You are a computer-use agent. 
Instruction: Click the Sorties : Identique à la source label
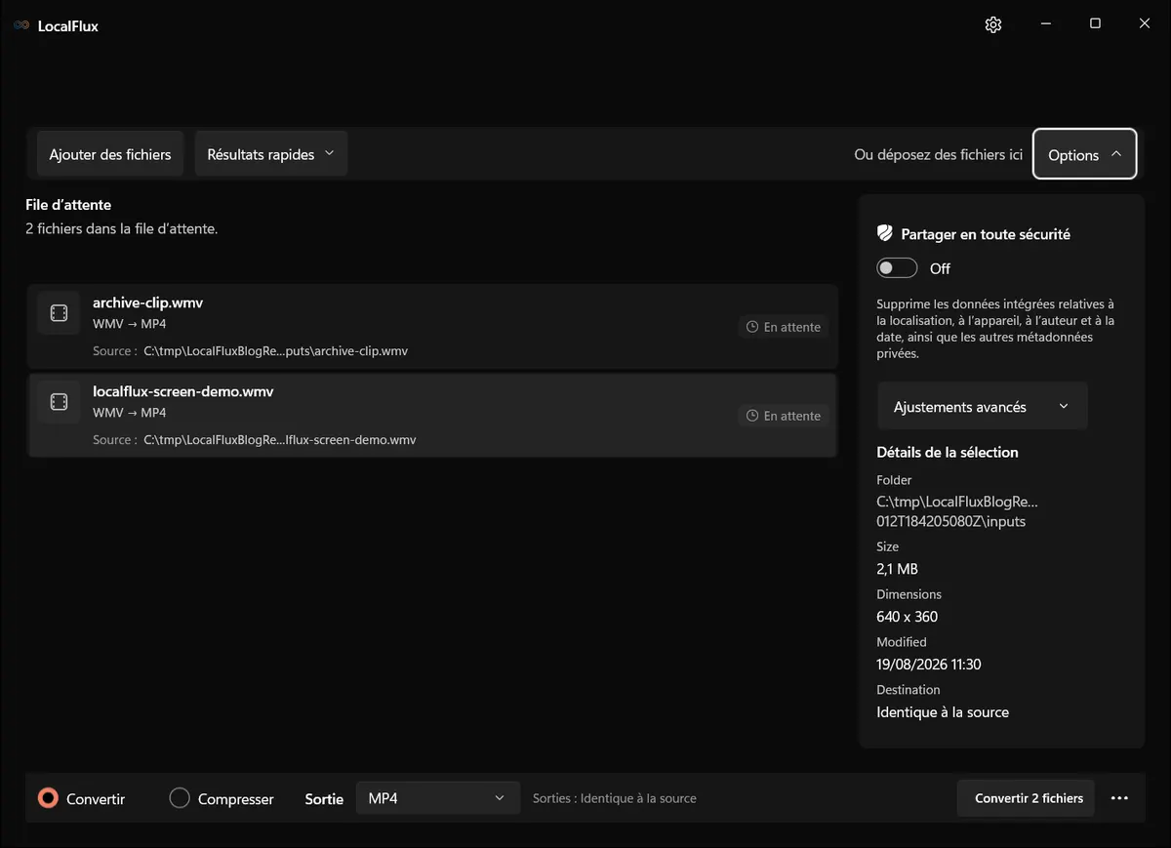[x=615, y=798]
